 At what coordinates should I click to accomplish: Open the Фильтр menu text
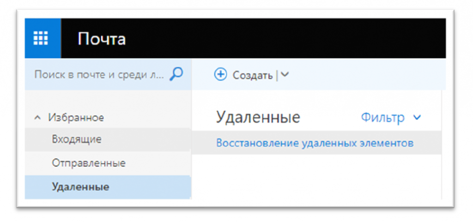pyautogui.click(x=382, y=118)
